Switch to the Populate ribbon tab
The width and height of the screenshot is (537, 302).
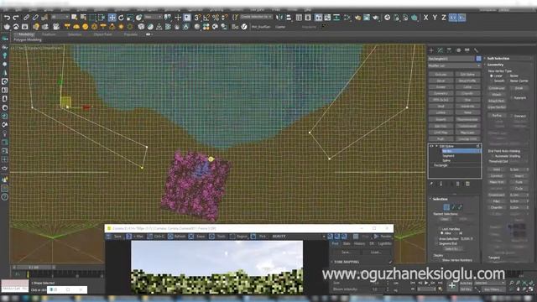pyautogui.click(x=131, y=34)
